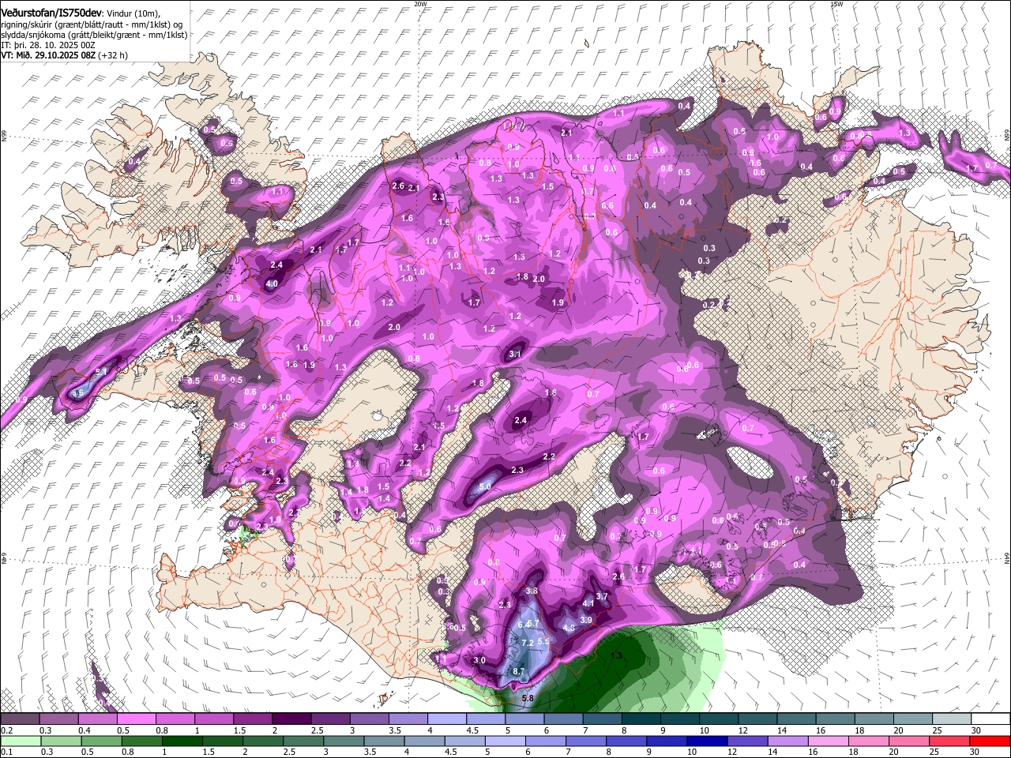1011x758 pixels.
Task: Click the 4.0 snowfall value on the map
Action: click(272, 283)
